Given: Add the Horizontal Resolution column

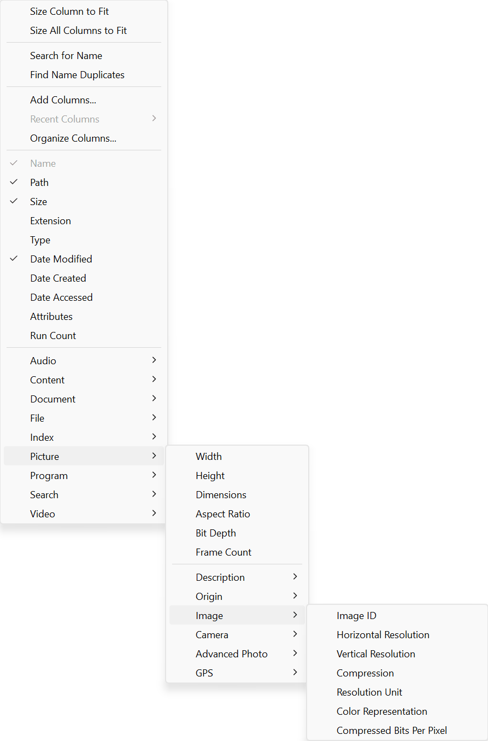Looking at the screenshot, I should [383, 635].
